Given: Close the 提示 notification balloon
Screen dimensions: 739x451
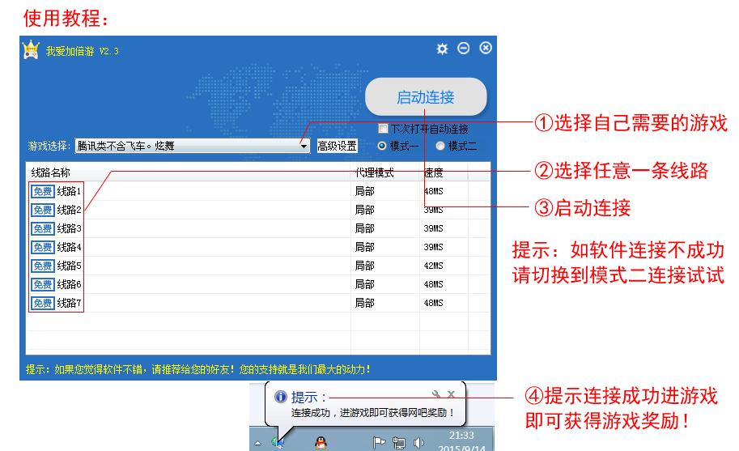Looking at the screenshot, I should pyautogui.click(x=452, y=394).
